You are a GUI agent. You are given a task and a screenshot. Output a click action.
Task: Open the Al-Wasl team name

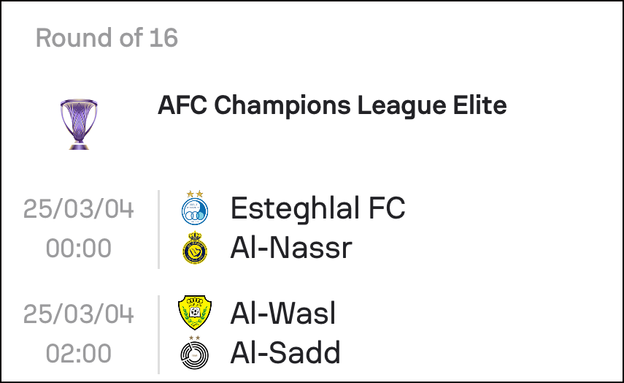coord(283,314)
